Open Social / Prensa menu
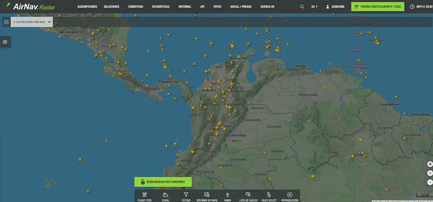Viewport: 433px width, 202px height. (241, 6)
